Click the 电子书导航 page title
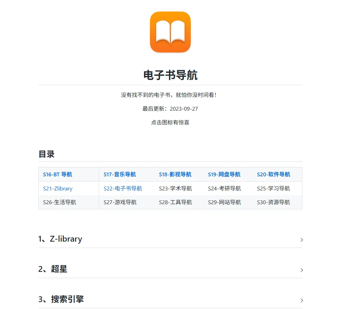The image size is (338, 309). pyautogui.click(x=170, y=75)
